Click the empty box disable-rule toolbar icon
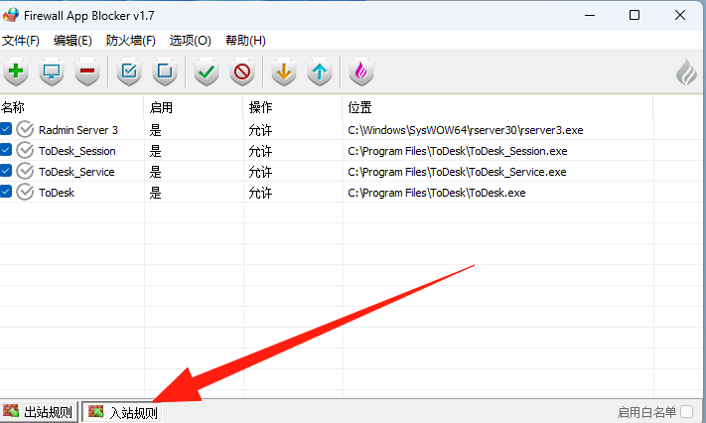The height and width of the screenshot is (423, 706). pos(165,71)
